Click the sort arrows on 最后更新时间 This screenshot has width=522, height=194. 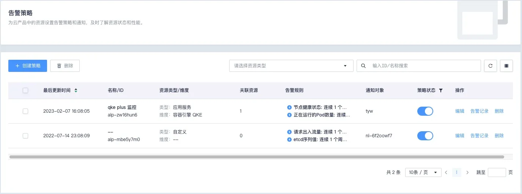pyautogui.click(x=76, y=90)
